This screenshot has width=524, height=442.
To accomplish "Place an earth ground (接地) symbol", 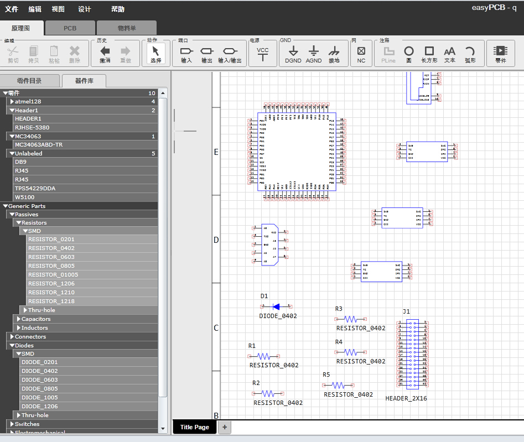I will pos(334,51).
